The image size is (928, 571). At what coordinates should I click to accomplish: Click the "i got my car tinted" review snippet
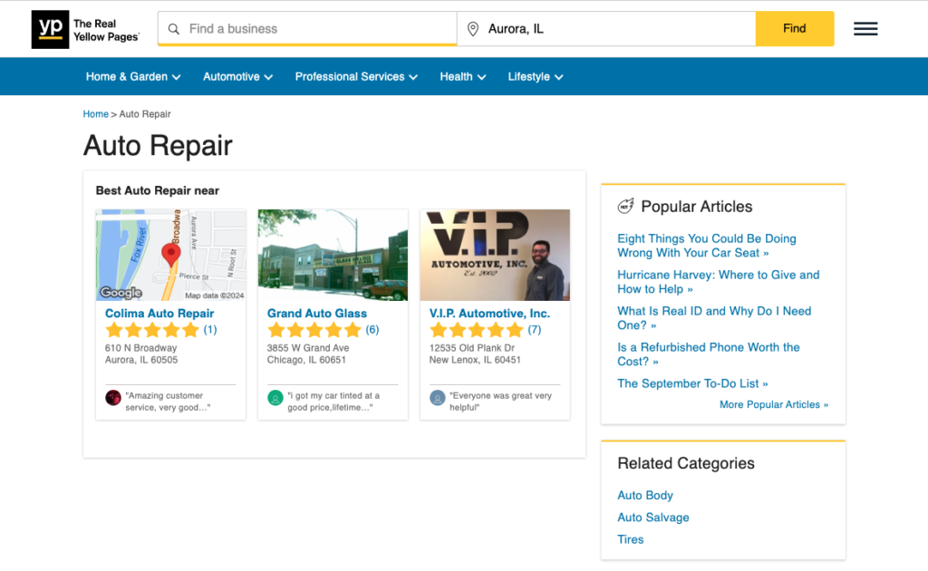click(333, 402)
